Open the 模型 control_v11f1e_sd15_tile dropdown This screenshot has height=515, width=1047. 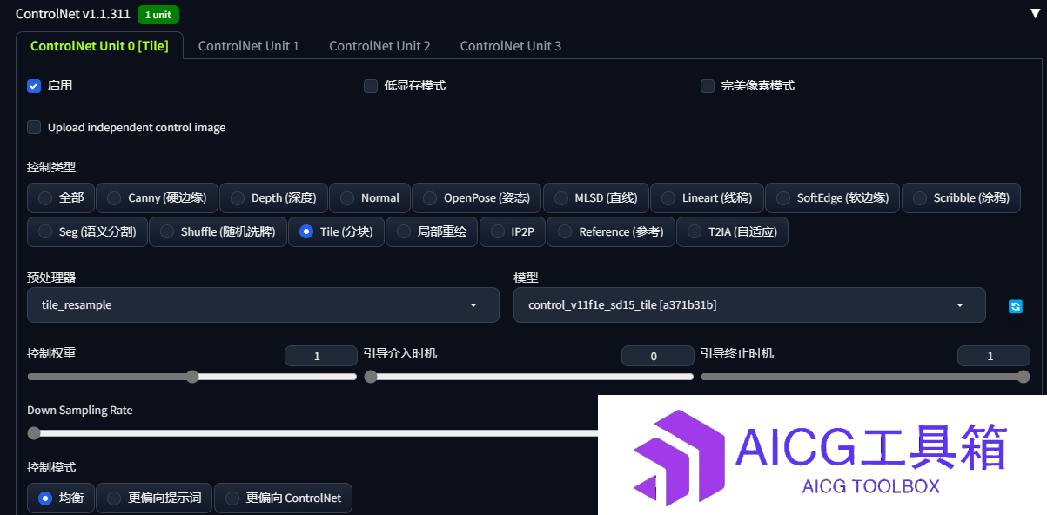(749, 305)
